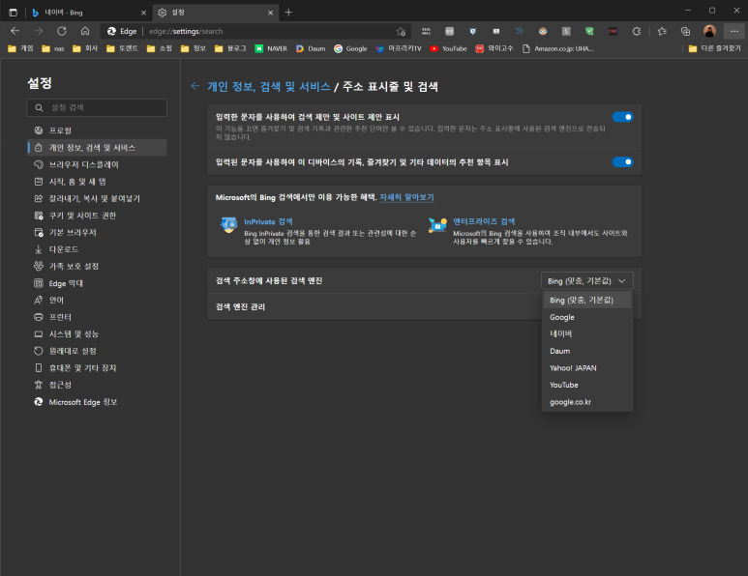Open 다운로드 settings section
Image resolution: width=748 pixels, height=576 pixels.
point(97,249)
